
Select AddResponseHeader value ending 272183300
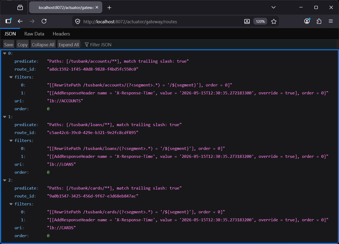pos(188,93)
